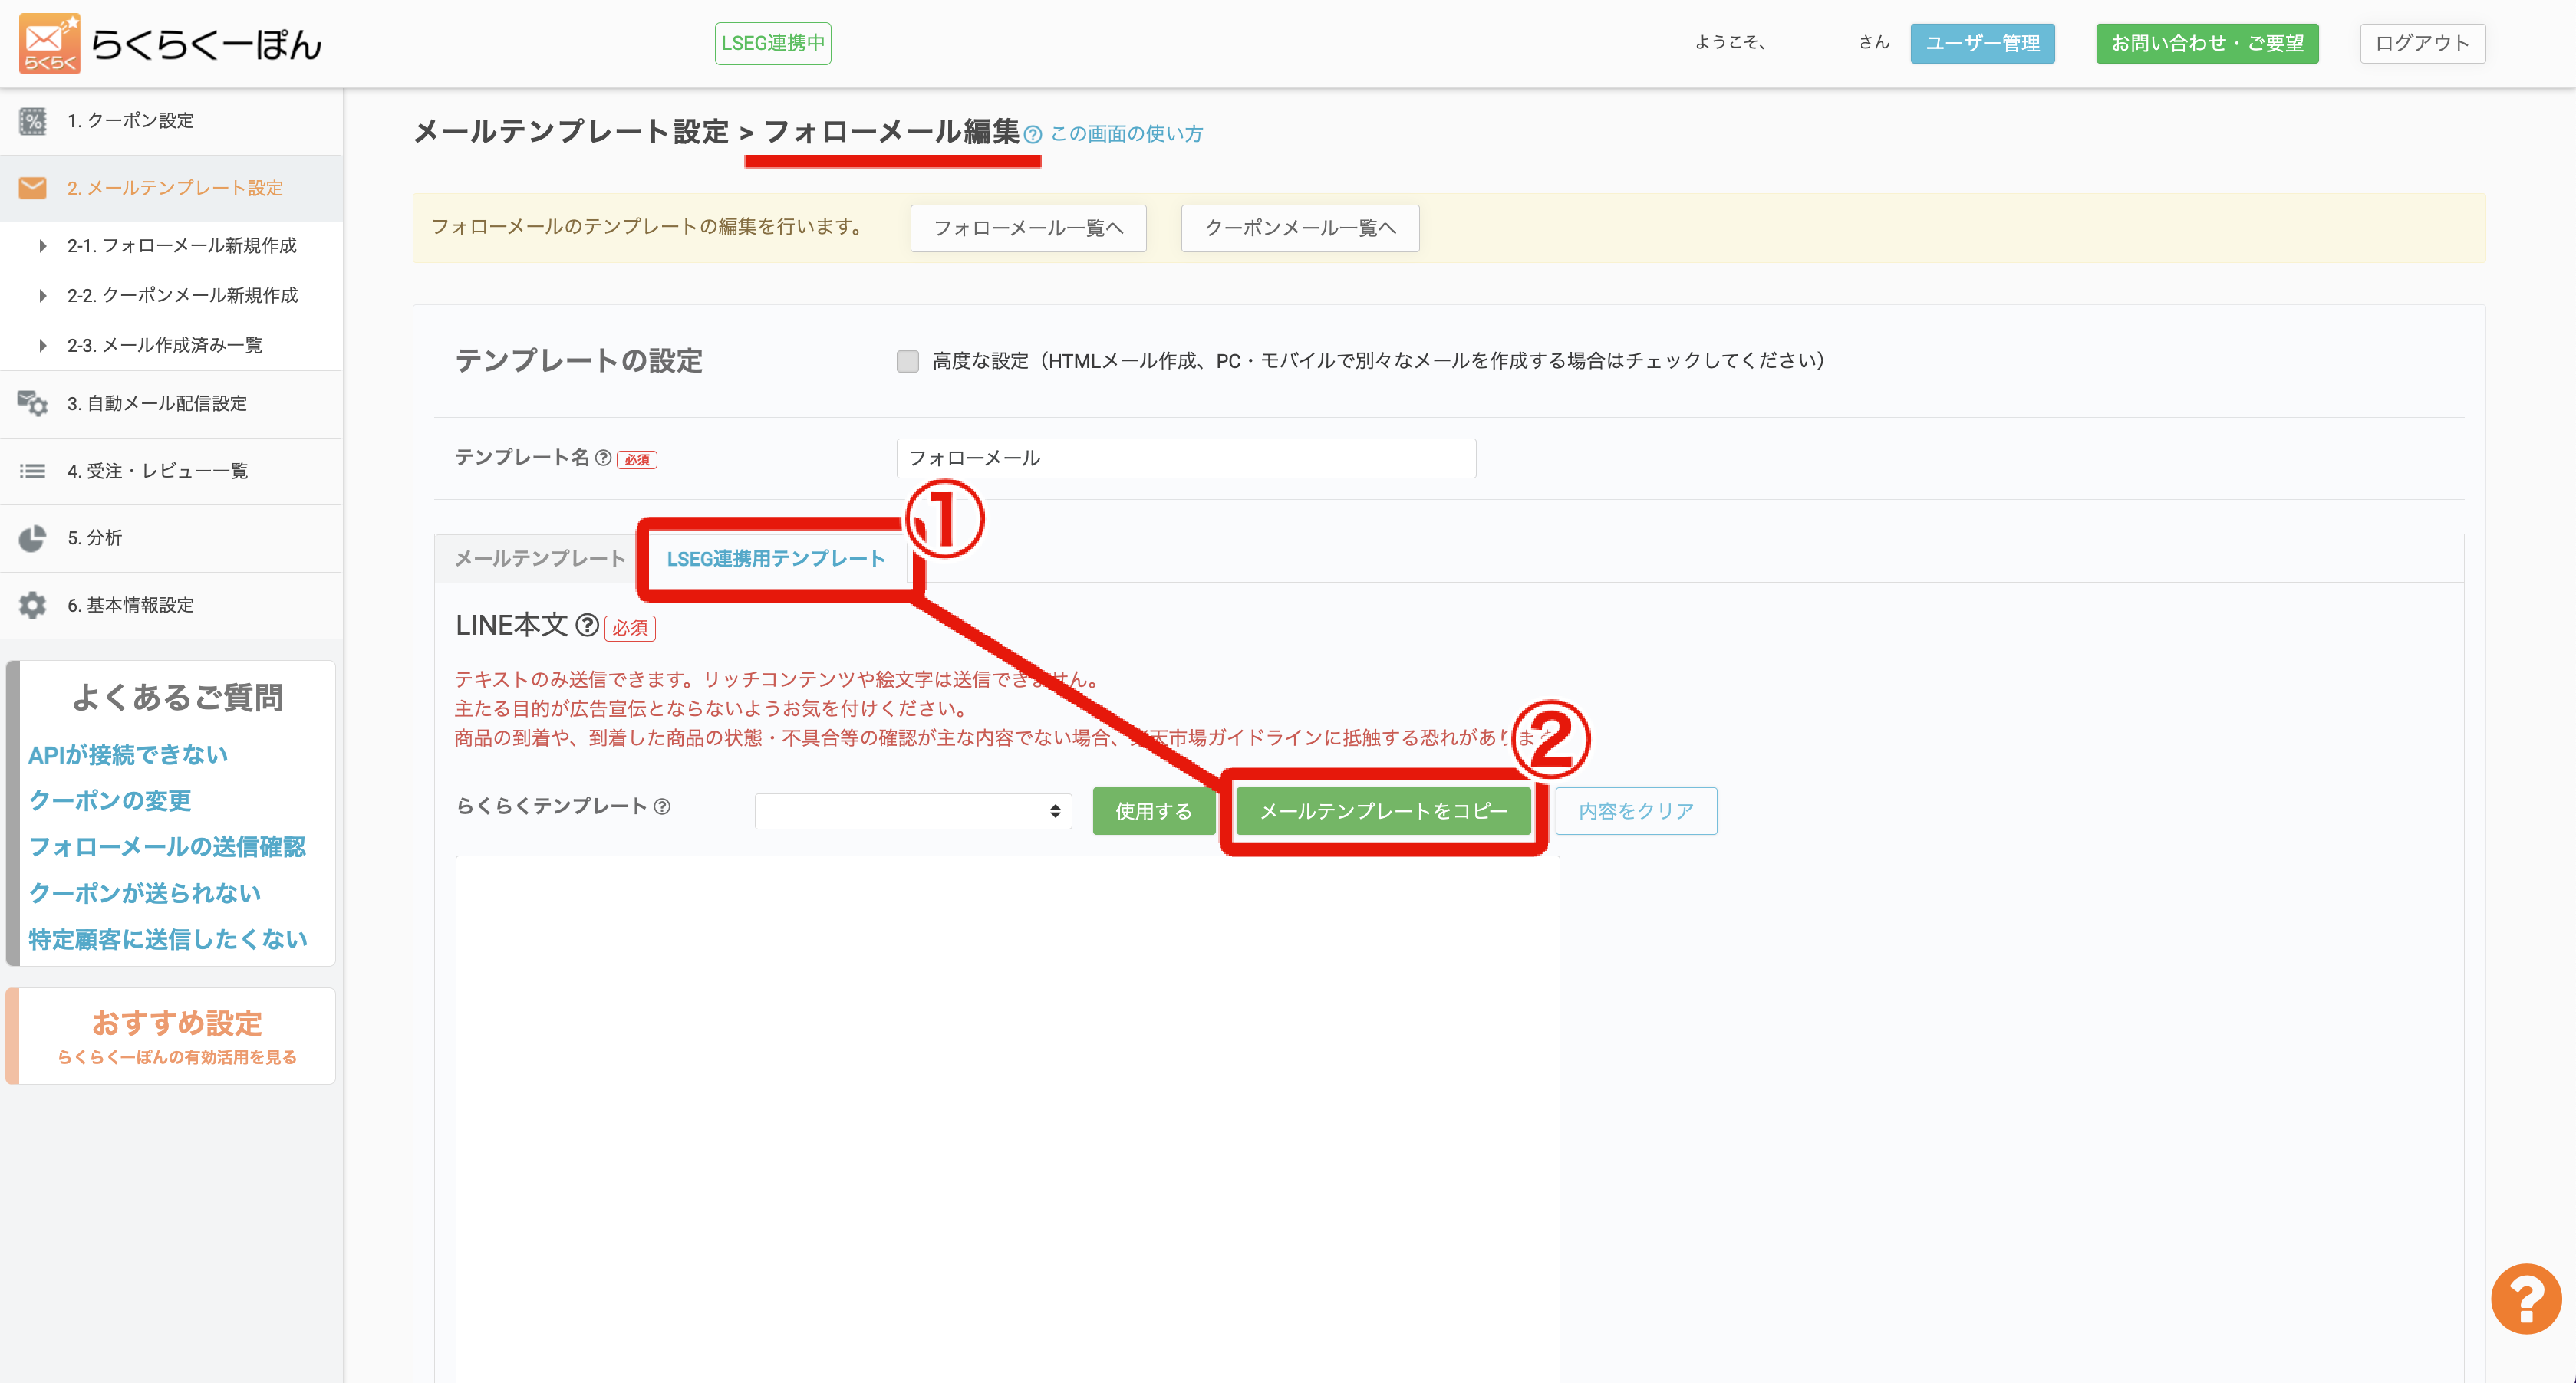Click the coupon percent icon in sidebar

(33, 121)
